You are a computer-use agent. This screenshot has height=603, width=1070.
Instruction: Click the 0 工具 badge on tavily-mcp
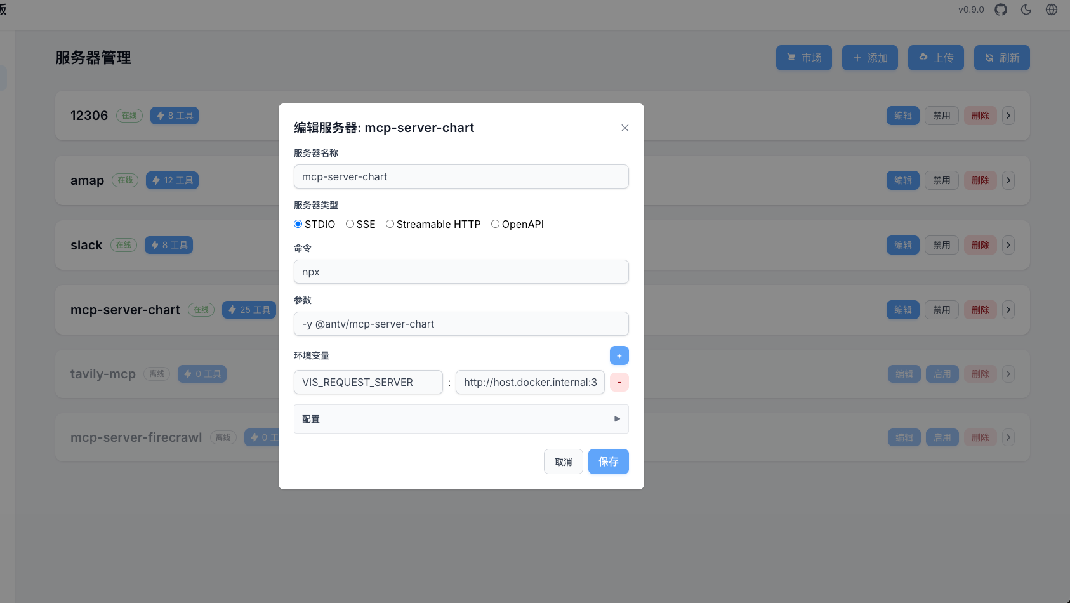coord(202,374)
